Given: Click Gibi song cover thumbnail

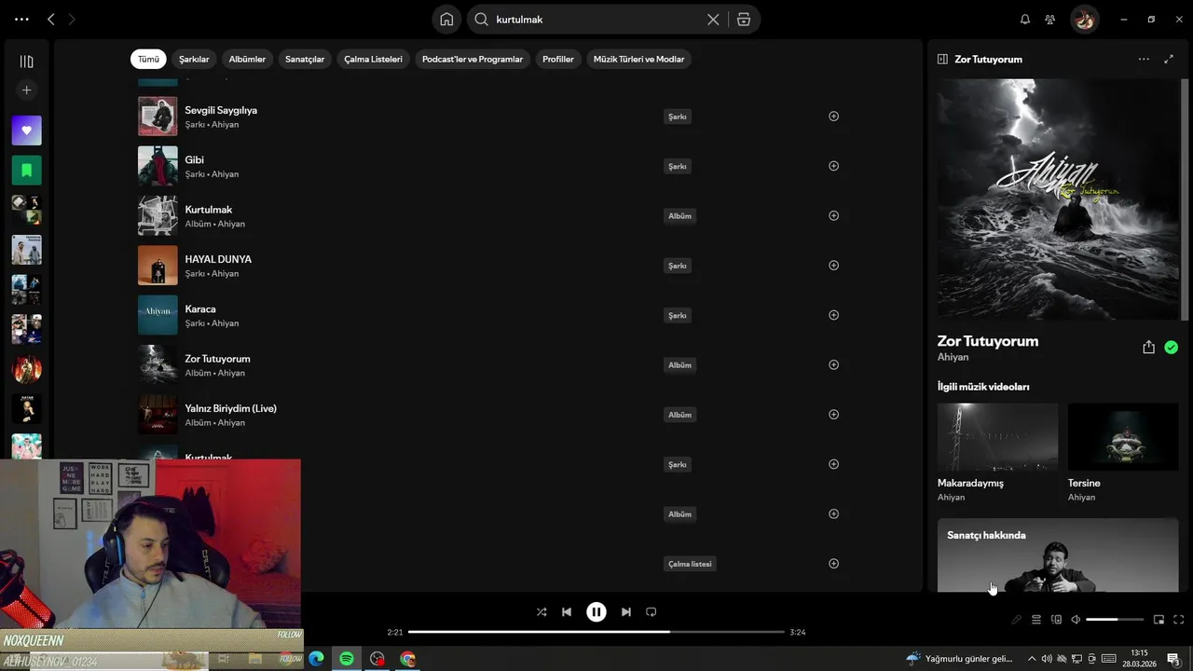Looking at the screenshot, I should [x=158, y=166].
